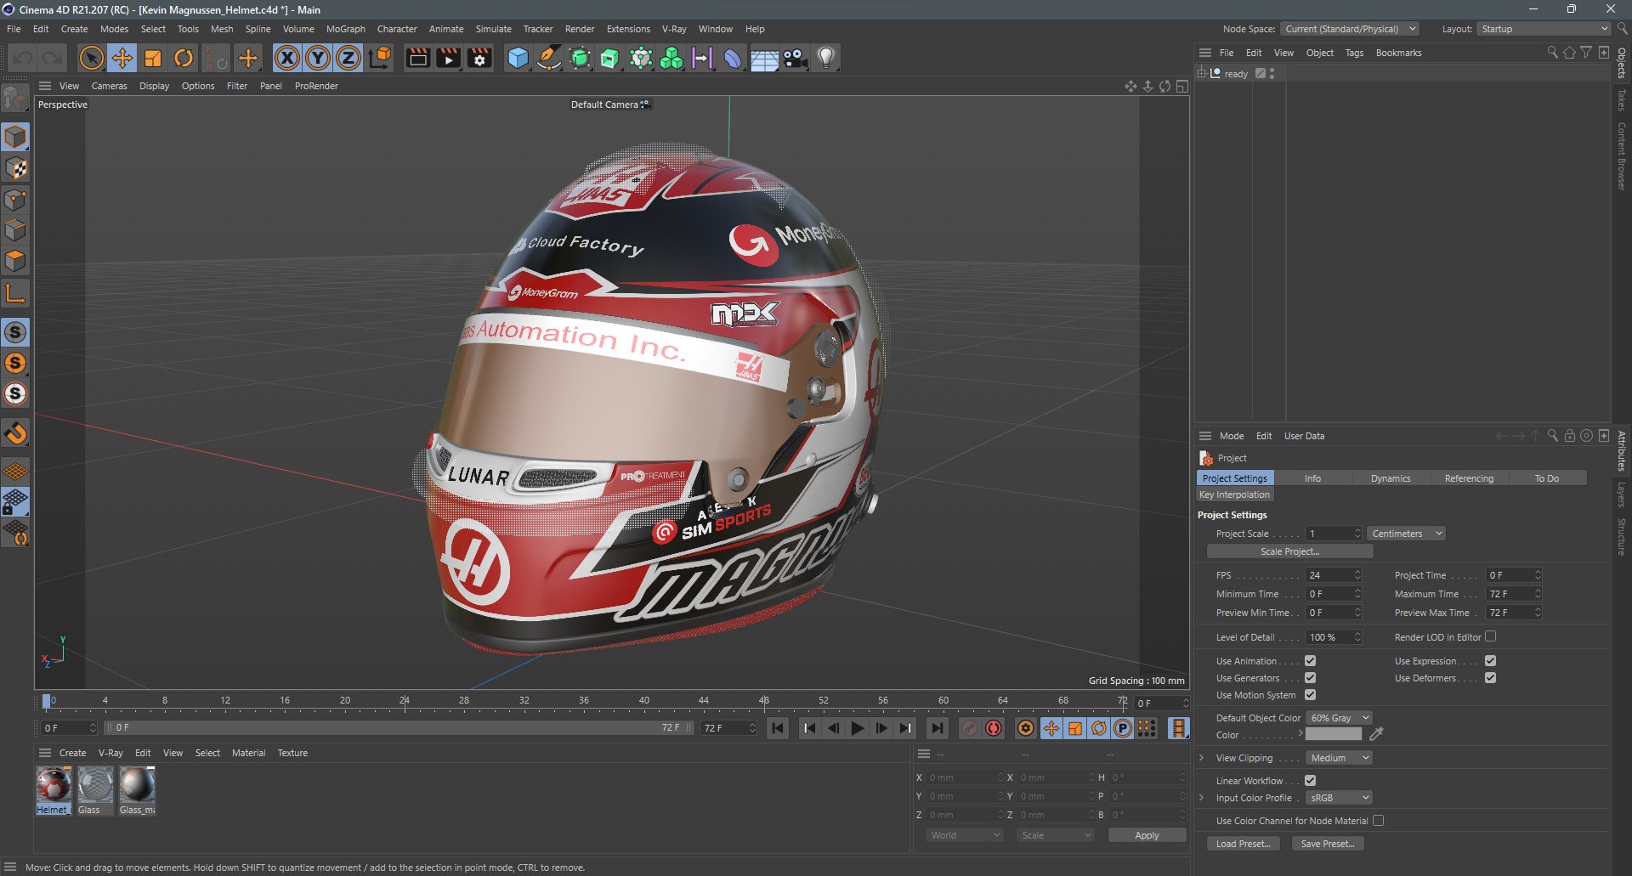
Task: Open the Node Space dropdown
Action: [1349, 29]
